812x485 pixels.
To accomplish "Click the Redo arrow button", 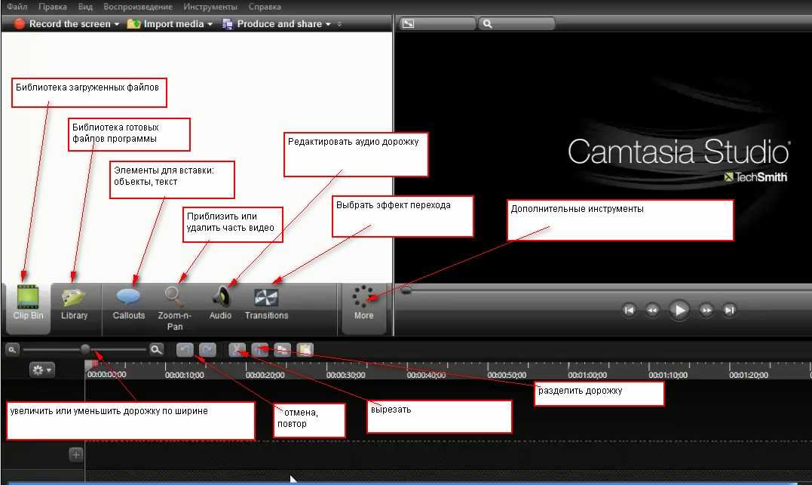I will click(207, 350).
